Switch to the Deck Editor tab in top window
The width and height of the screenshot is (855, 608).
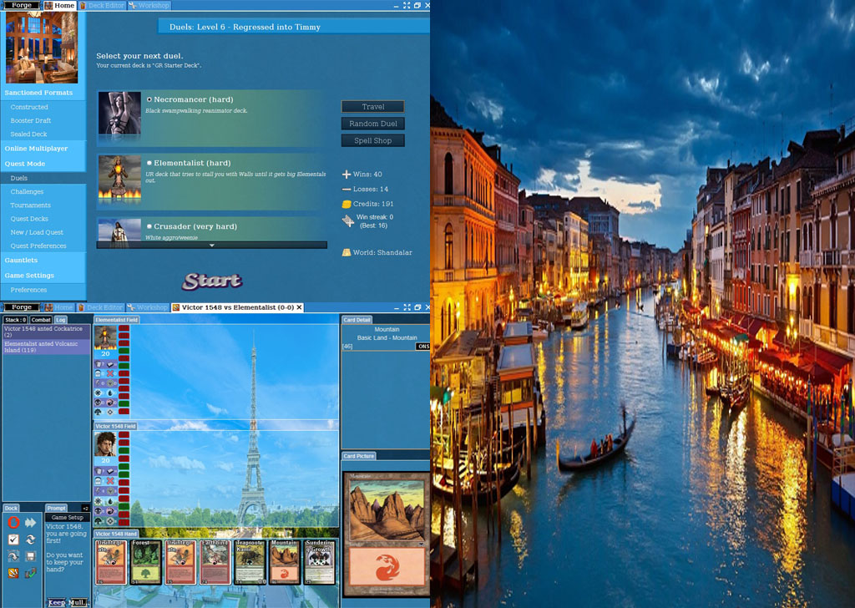101,5
